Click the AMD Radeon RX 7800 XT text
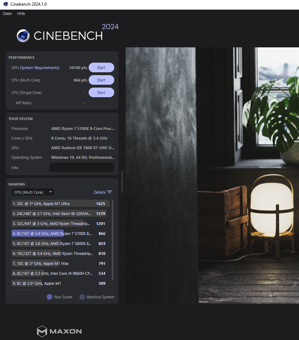299x340 pixels. (83, 148)
